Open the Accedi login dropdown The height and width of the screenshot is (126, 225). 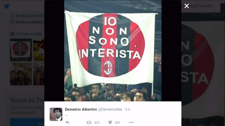[x=206, y=6]
